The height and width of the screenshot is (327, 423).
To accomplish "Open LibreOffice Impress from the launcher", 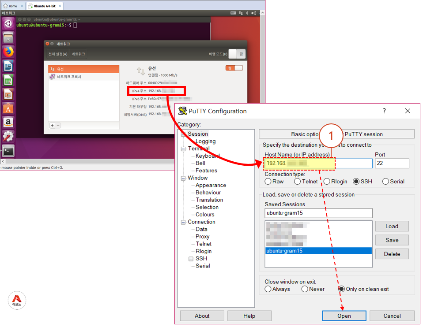I will point(8,95).
